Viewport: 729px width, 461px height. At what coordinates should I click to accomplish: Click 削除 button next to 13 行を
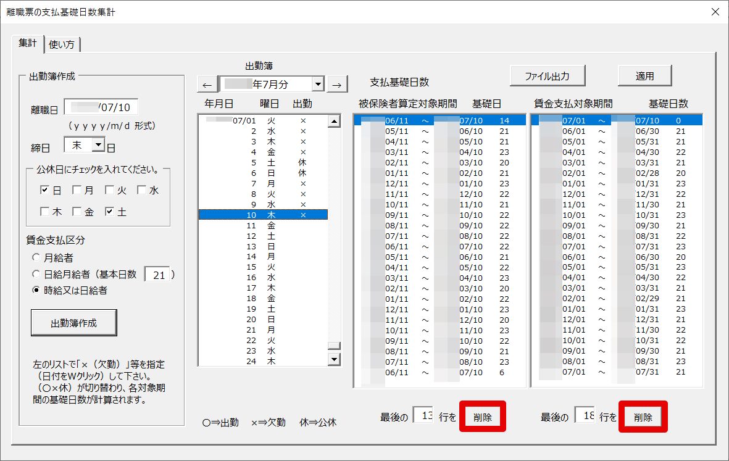[483, 417]
